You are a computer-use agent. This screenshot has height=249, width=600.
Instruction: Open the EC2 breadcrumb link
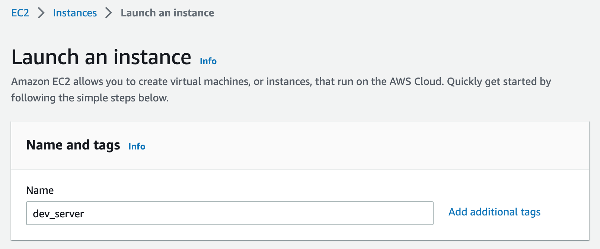click(20, 13)
